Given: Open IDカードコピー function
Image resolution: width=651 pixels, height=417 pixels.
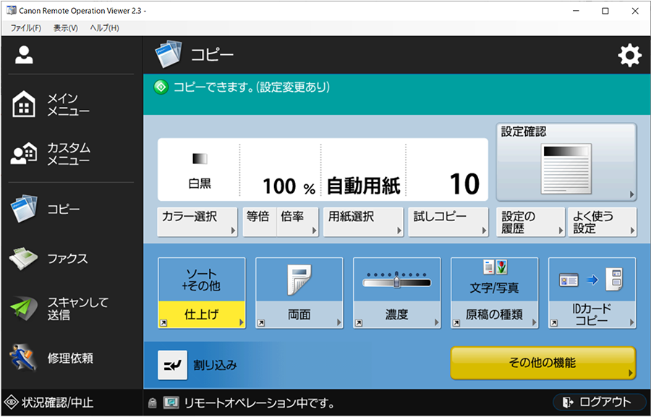Looking at the screenshot, I should [x=592, y=293].
